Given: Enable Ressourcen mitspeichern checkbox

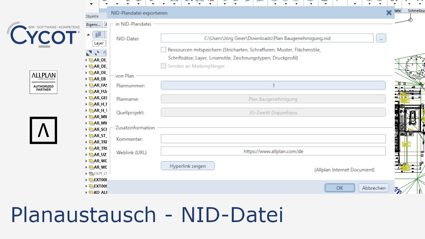Looking at the screenshot, I should point(163,50).
